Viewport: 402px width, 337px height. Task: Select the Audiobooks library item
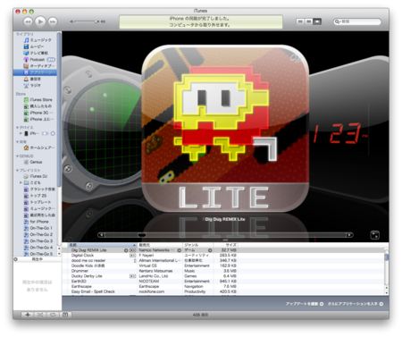click(x=39, y=66)
